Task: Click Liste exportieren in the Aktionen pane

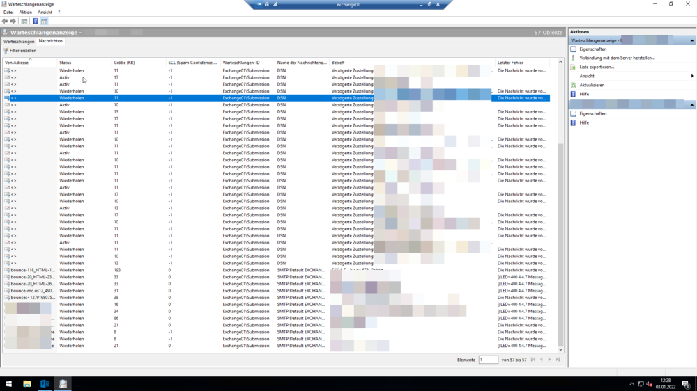Action: pos(597,67)
